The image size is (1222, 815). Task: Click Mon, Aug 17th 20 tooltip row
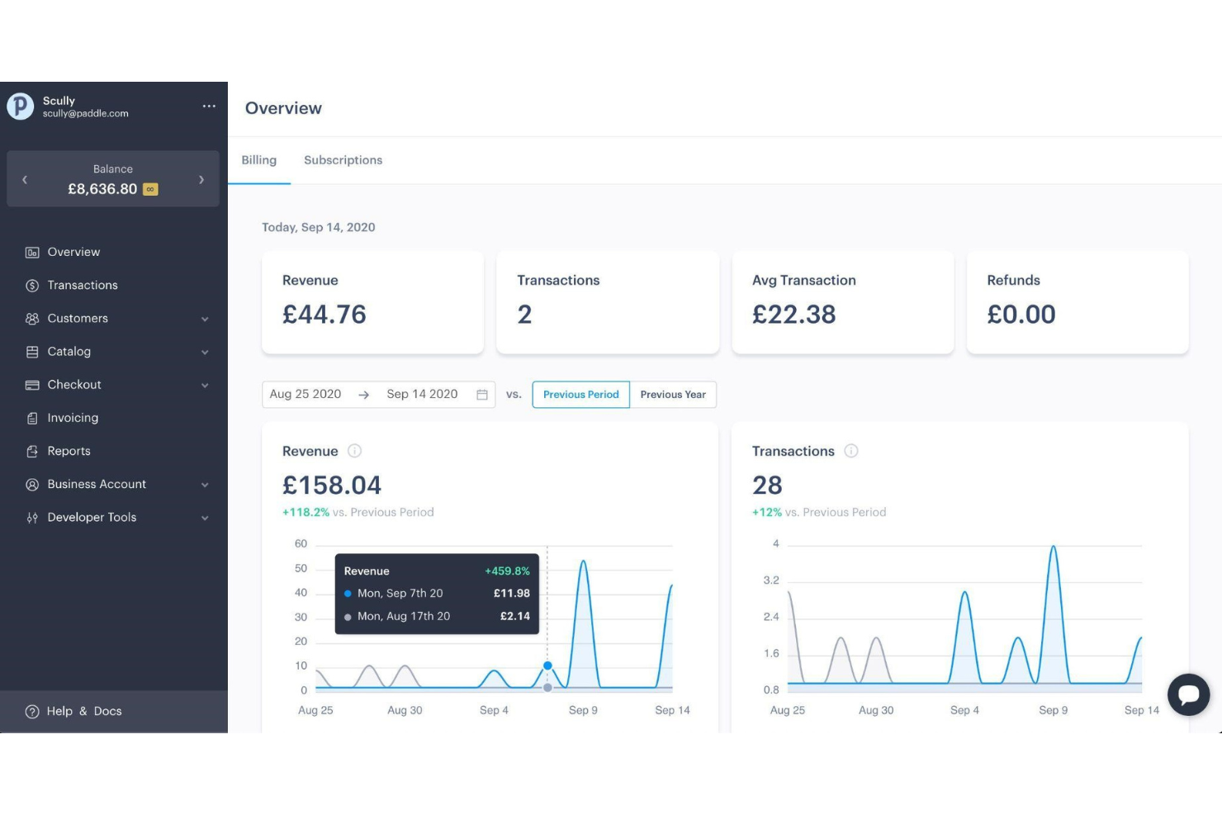437,617
